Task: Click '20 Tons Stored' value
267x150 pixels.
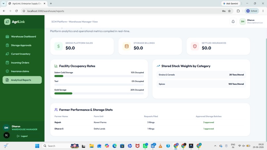Action: click(x=236, y=75)
